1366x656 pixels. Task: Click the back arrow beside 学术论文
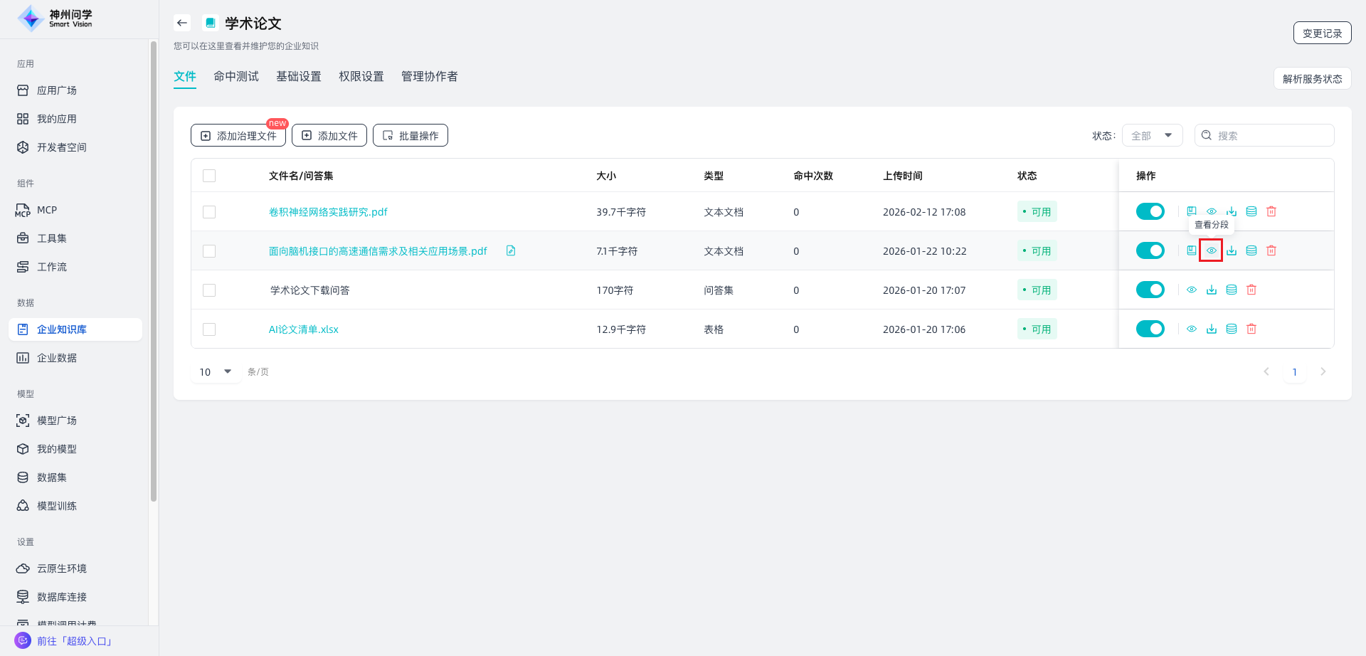[182, 23]
